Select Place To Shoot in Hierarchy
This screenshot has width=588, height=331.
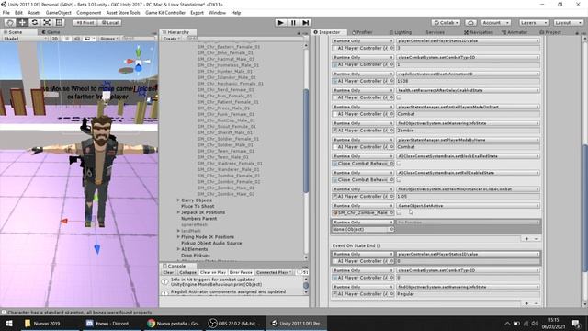click(198, 206)
